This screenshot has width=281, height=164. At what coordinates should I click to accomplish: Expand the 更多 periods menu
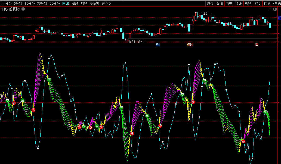pos(106,4)
